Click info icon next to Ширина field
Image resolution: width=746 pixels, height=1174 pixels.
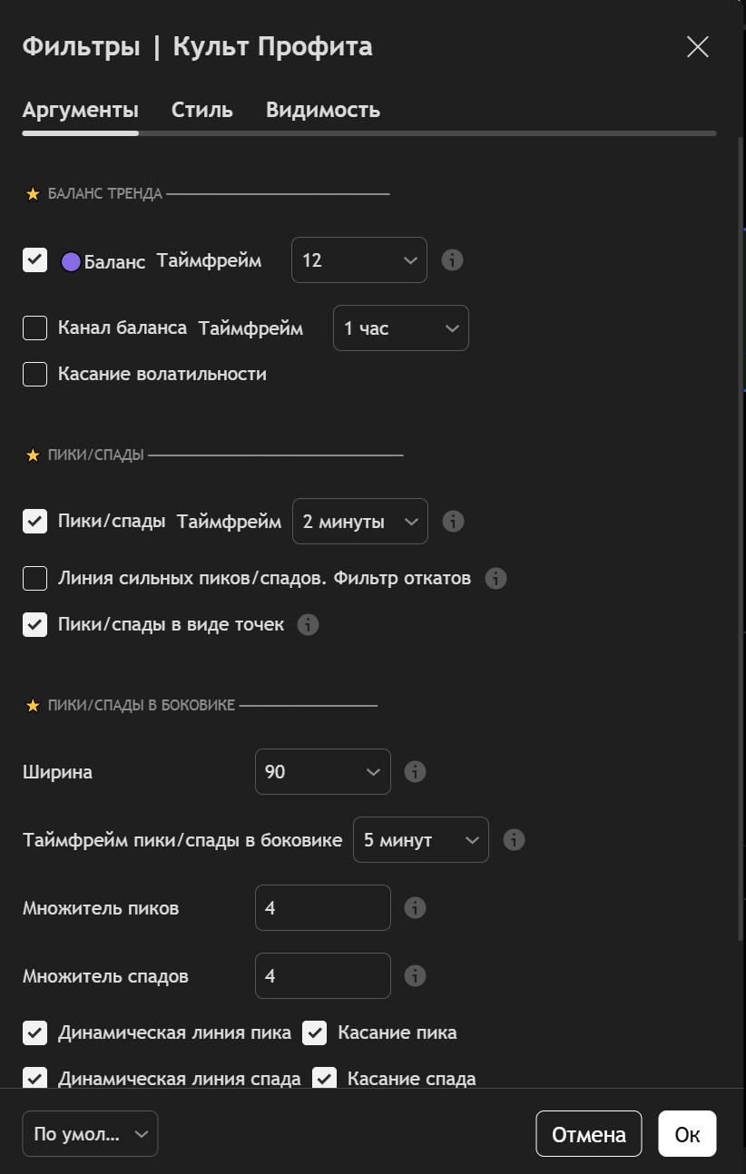pos(416,772)
